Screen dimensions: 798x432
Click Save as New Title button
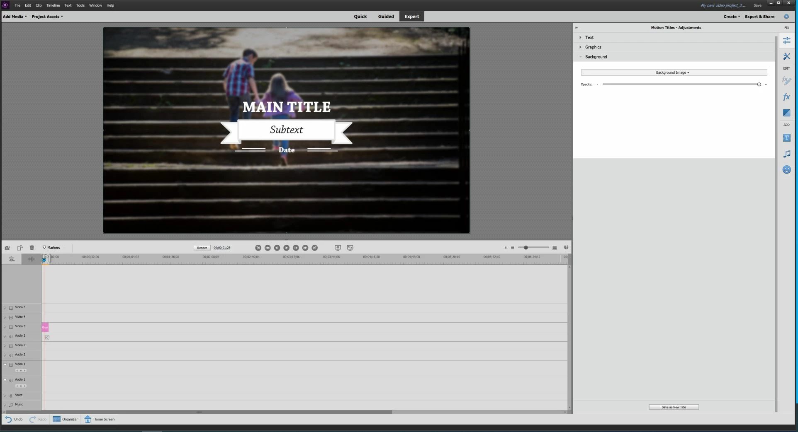pos(674,407)
